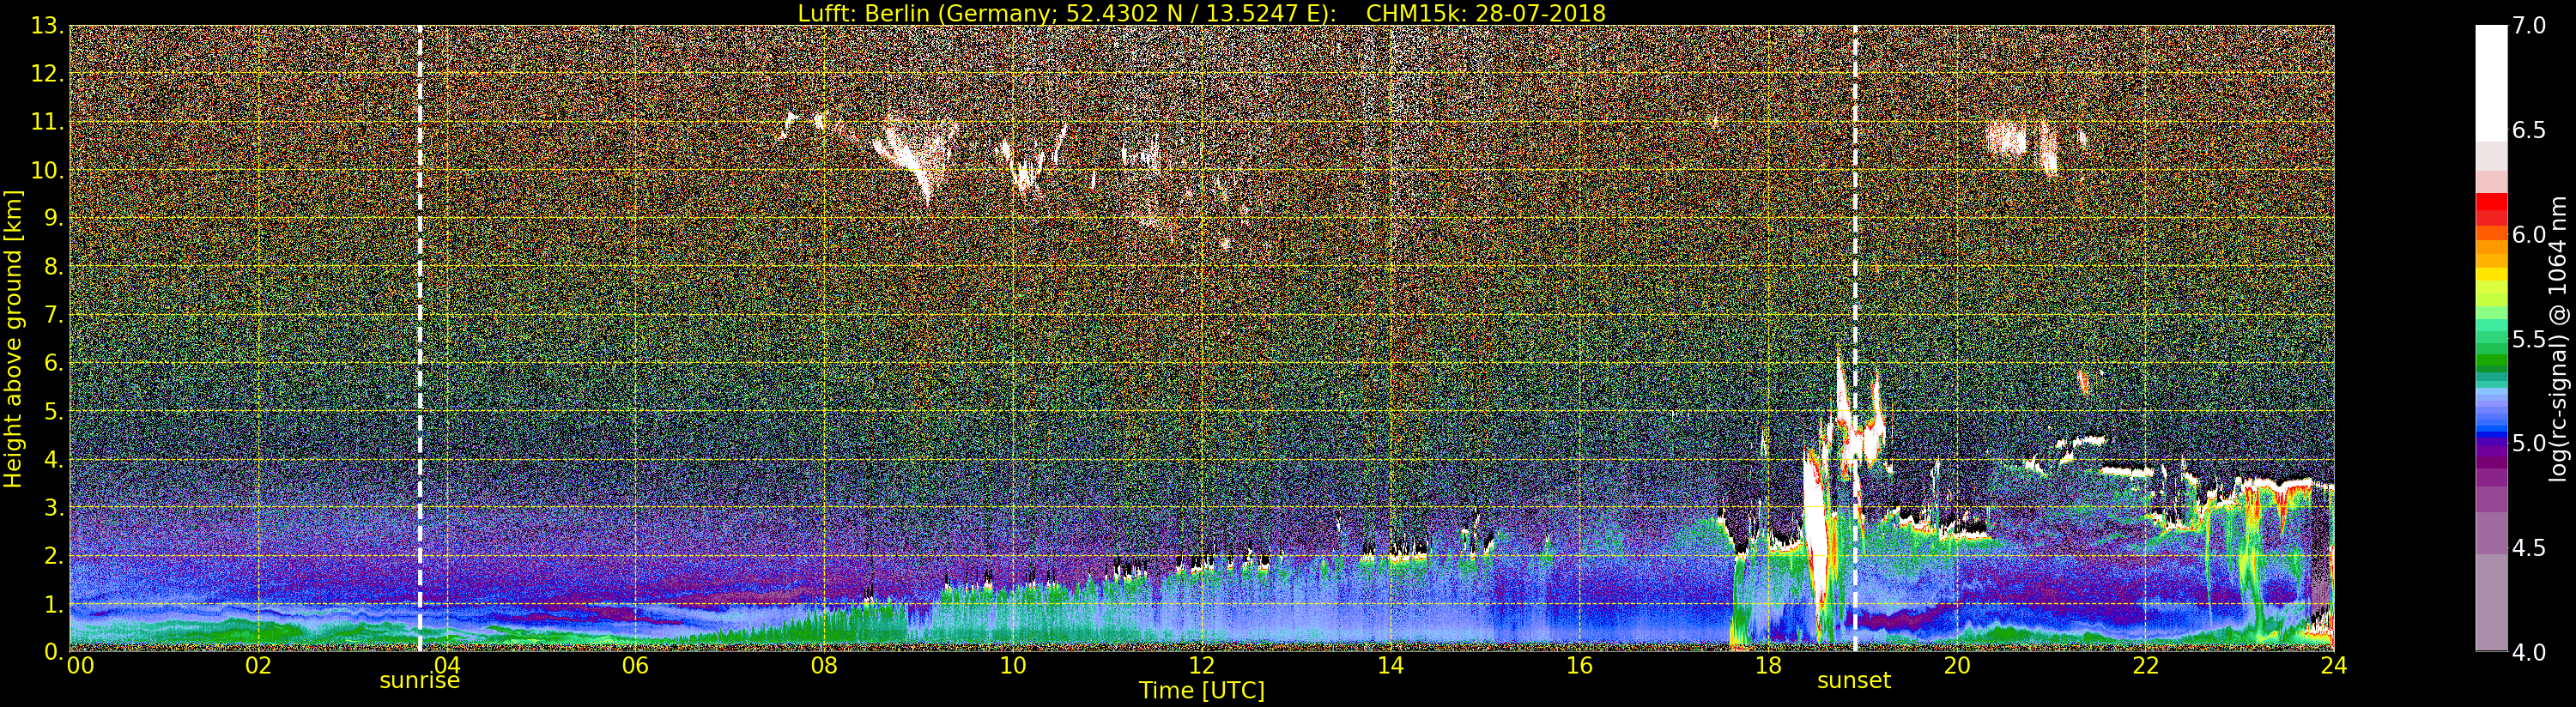This screenshot has width=2576, height=707.
Task: Click the '08' time axis tick label
Action: (824, 666)
